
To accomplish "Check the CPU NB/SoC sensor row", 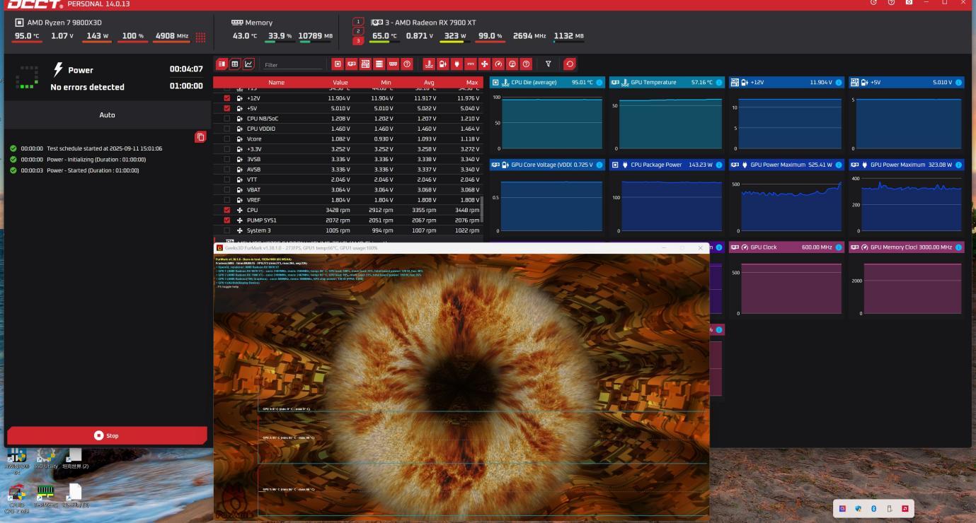I will tap(227, 119).
